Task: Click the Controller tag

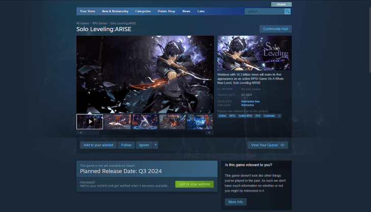Action: tap(269, 116)
